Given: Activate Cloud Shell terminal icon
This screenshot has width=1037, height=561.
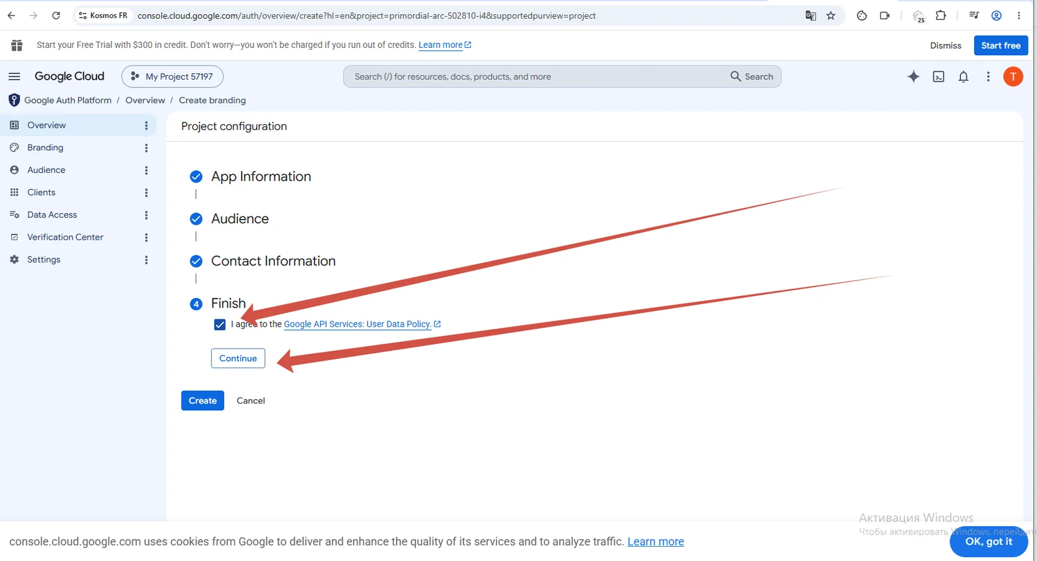Looking at the screenshot, I should (938, 76).
